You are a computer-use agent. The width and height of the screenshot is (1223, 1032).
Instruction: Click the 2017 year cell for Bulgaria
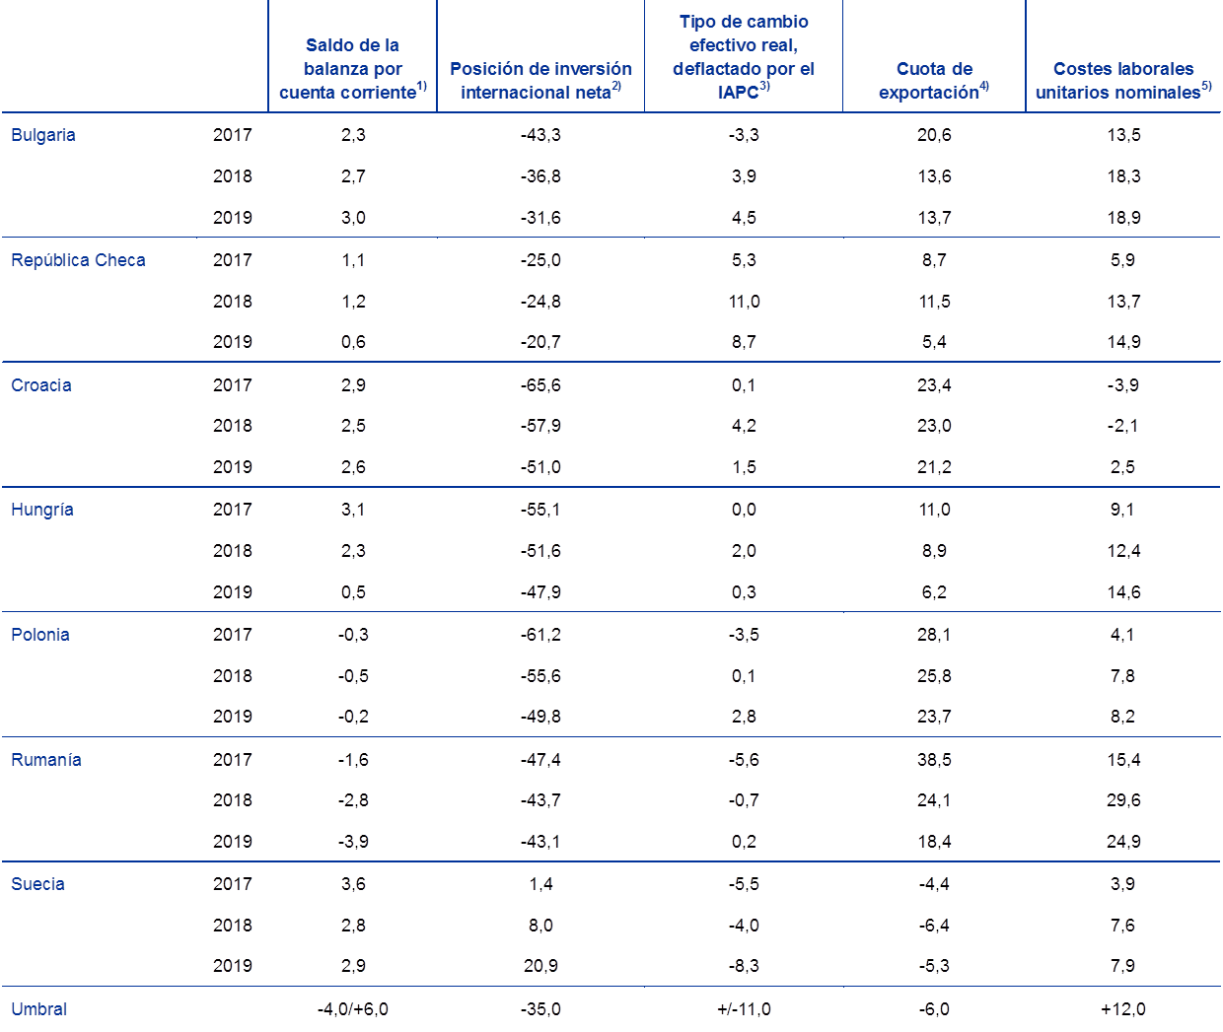[x=233, y=135]
